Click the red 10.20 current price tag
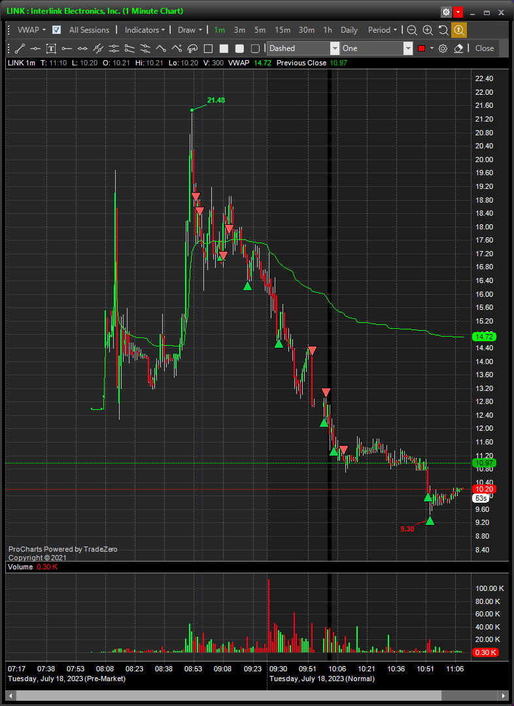The image size is (514, 706). [484, 489]
